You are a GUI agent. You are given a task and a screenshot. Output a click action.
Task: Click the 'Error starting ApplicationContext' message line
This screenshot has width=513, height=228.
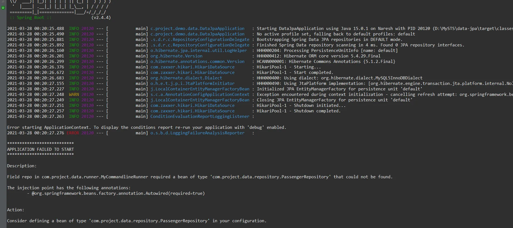[146, 127]
